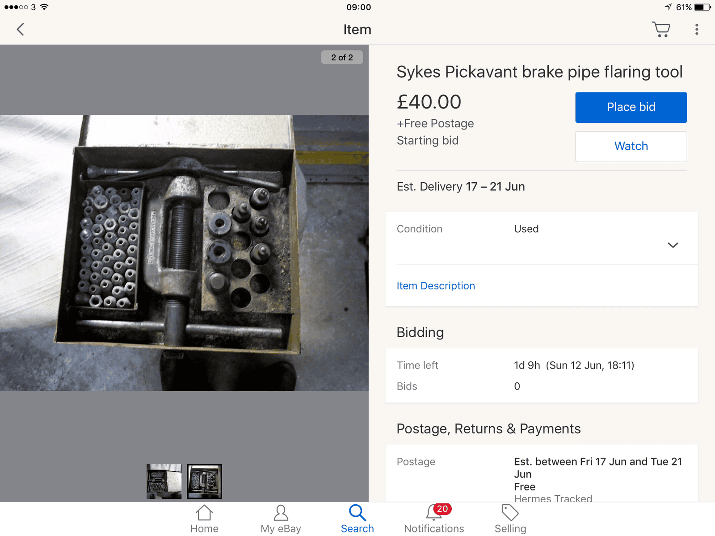Tap the Wi-Fi status icon
The width and height of the screenshot is (715, 536).
coord(44,7)
